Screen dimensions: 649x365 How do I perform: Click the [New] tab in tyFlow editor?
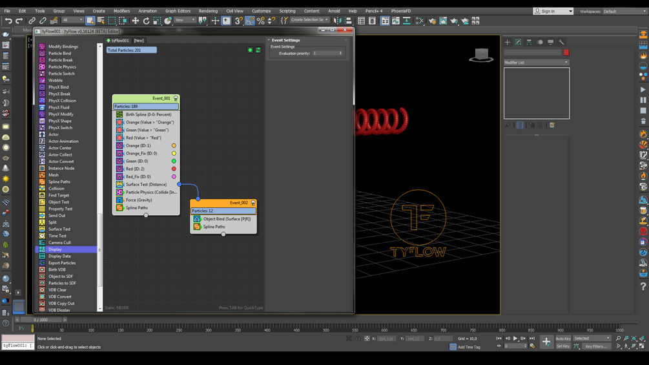[x=139, y=41]
